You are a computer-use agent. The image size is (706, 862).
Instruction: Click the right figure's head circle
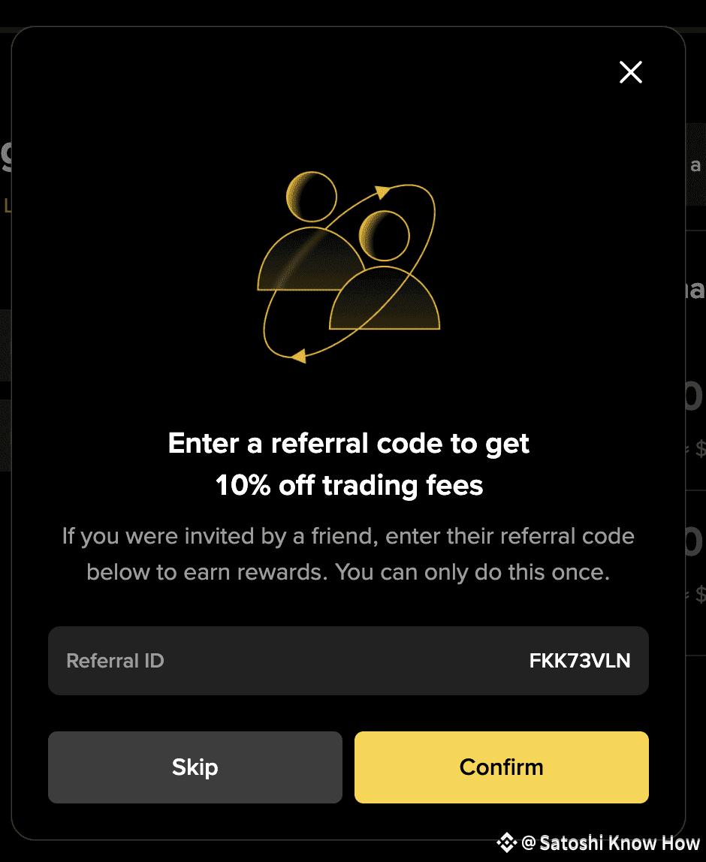tap(385, 236)
